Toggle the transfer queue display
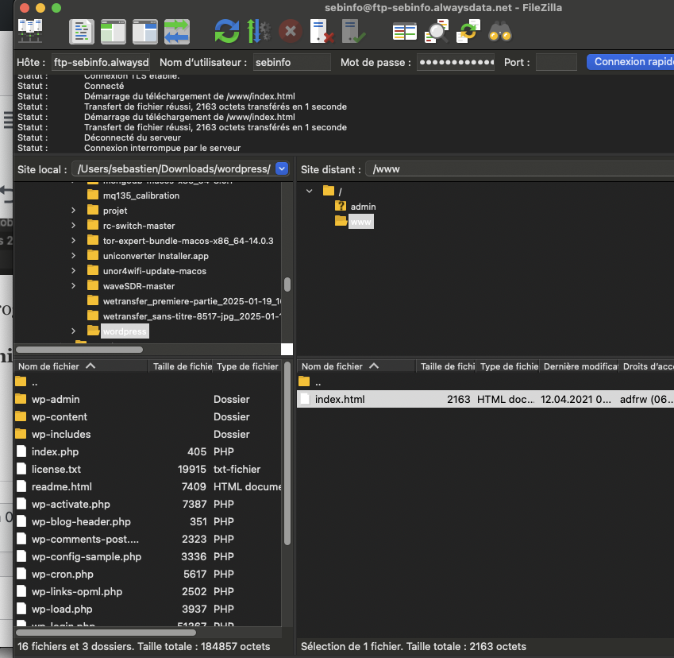 pos(176,32)
